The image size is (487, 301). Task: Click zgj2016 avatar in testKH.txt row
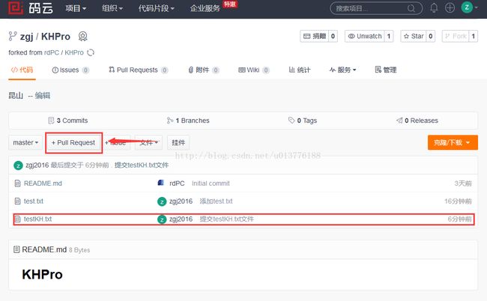(162, 219)
